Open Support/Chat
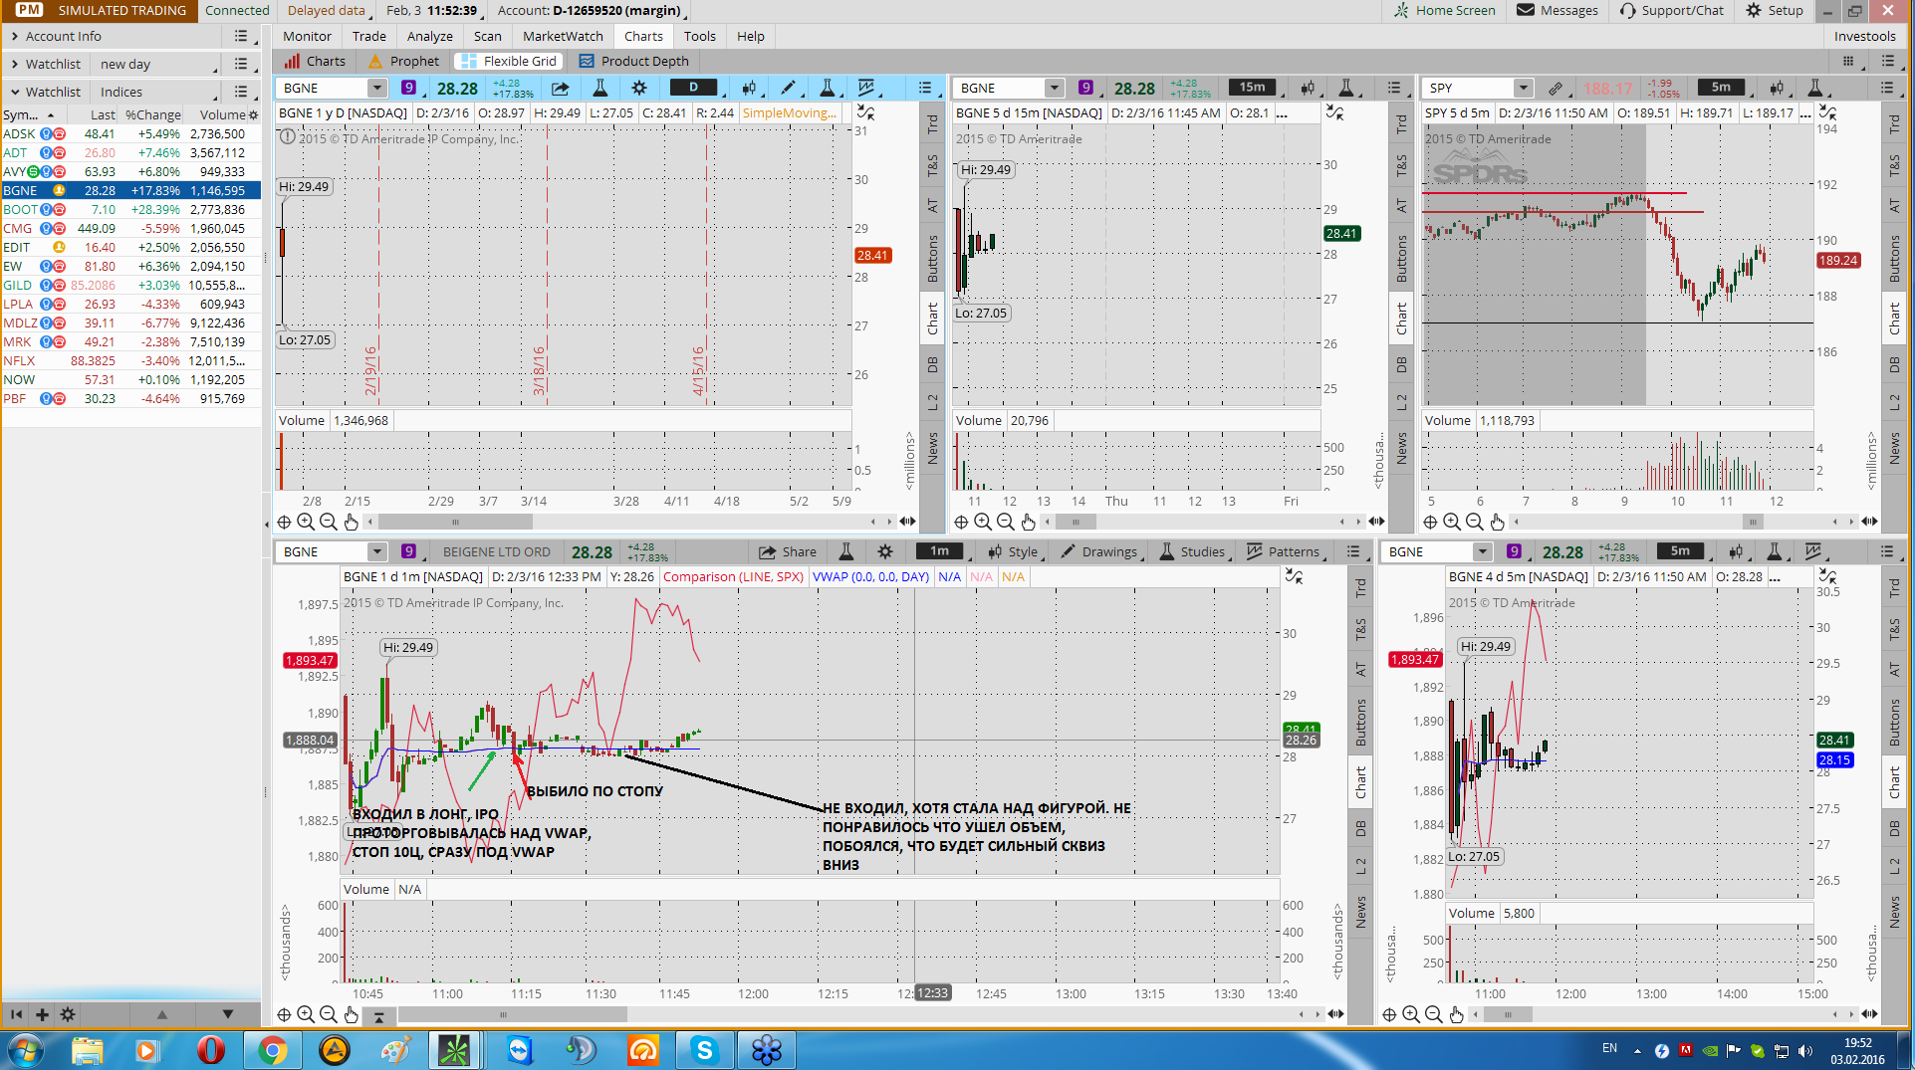Screen dimensions: 1915x1070 point(1671,10)
